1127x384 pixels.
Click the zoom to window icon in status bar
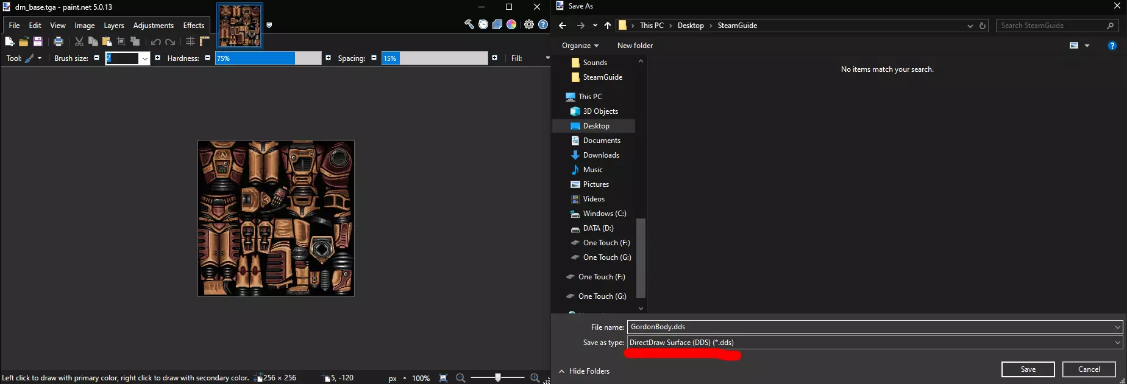[x=443, y=378]
